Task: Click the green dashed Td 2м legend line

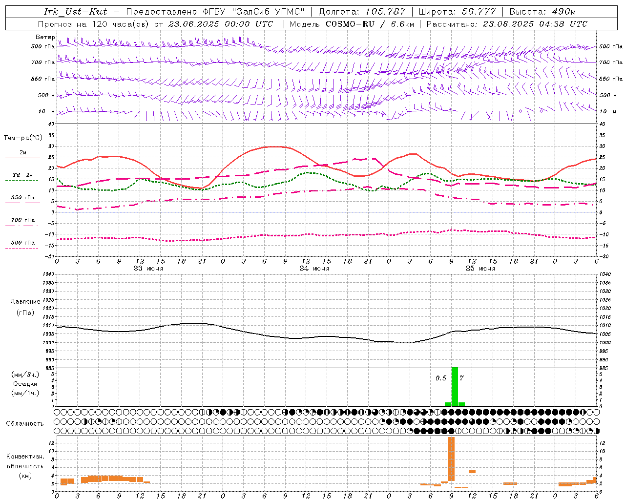Action: [21, 180]
